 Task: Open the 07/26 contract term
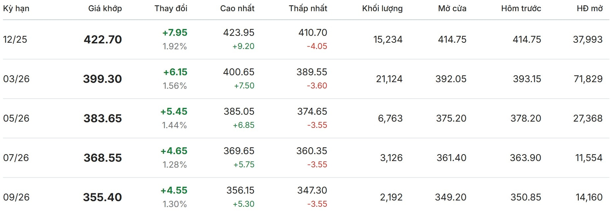click(x=16, y=158)
